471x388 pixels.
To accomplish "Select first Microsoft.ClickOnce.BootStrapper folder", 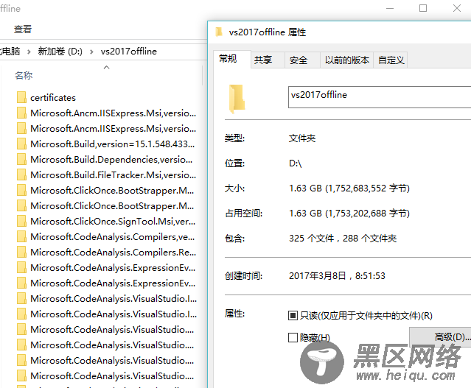I will (112, 190).
